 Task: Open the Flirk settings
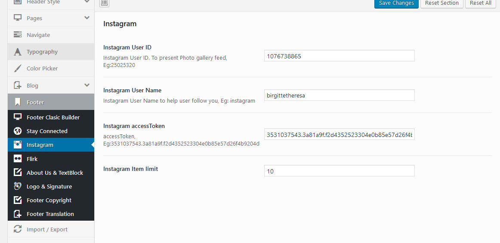pyautogui.click(x=51, y=159)
